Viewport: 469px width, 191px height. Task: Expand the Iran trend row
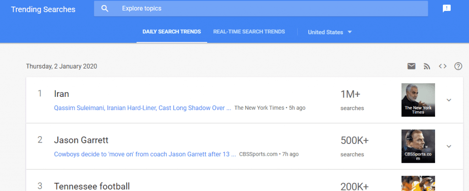pyautogui.click(x=449, y=100)
